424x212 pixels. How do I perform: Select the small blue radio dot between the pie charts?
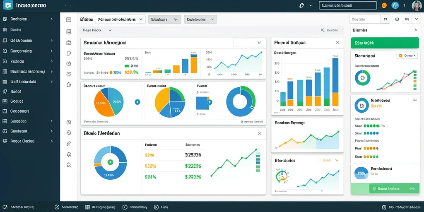(137, 102)
